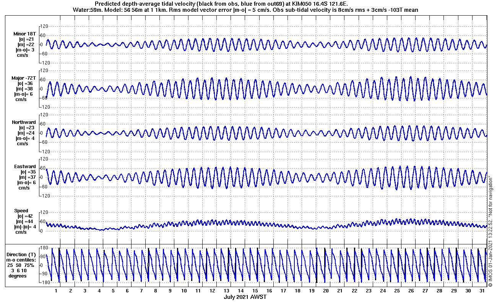Click the 'degrees' unit label

[x=18, y=276]
